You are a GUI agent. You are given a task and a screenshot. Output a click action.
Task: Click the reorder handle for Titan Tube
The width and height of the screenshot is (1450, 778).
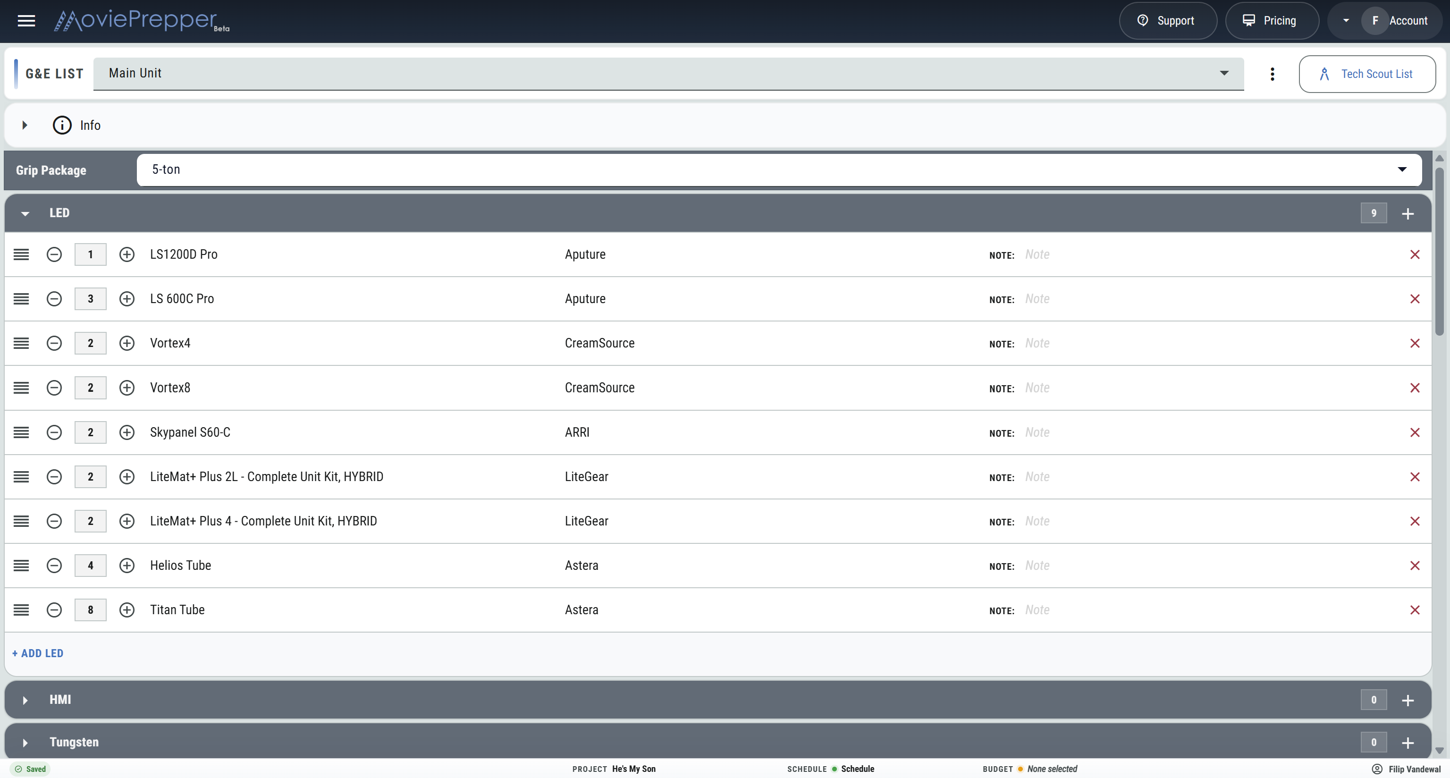pos(21,609)
